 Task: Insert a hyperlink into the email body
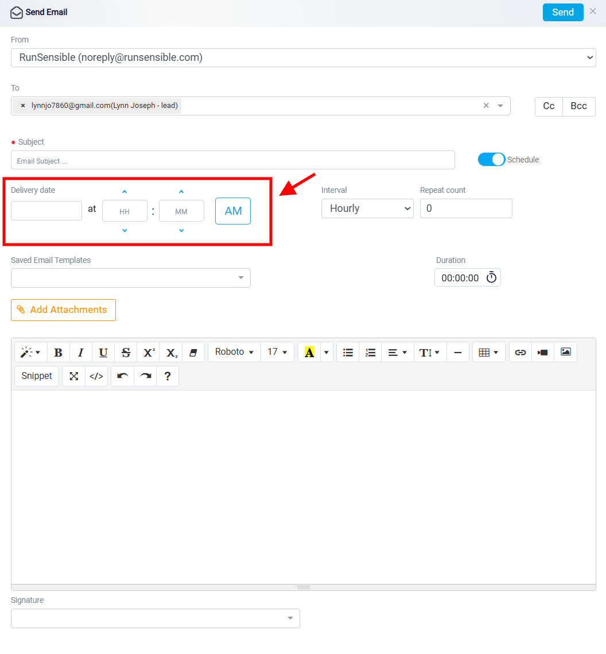tap(520, 353)
